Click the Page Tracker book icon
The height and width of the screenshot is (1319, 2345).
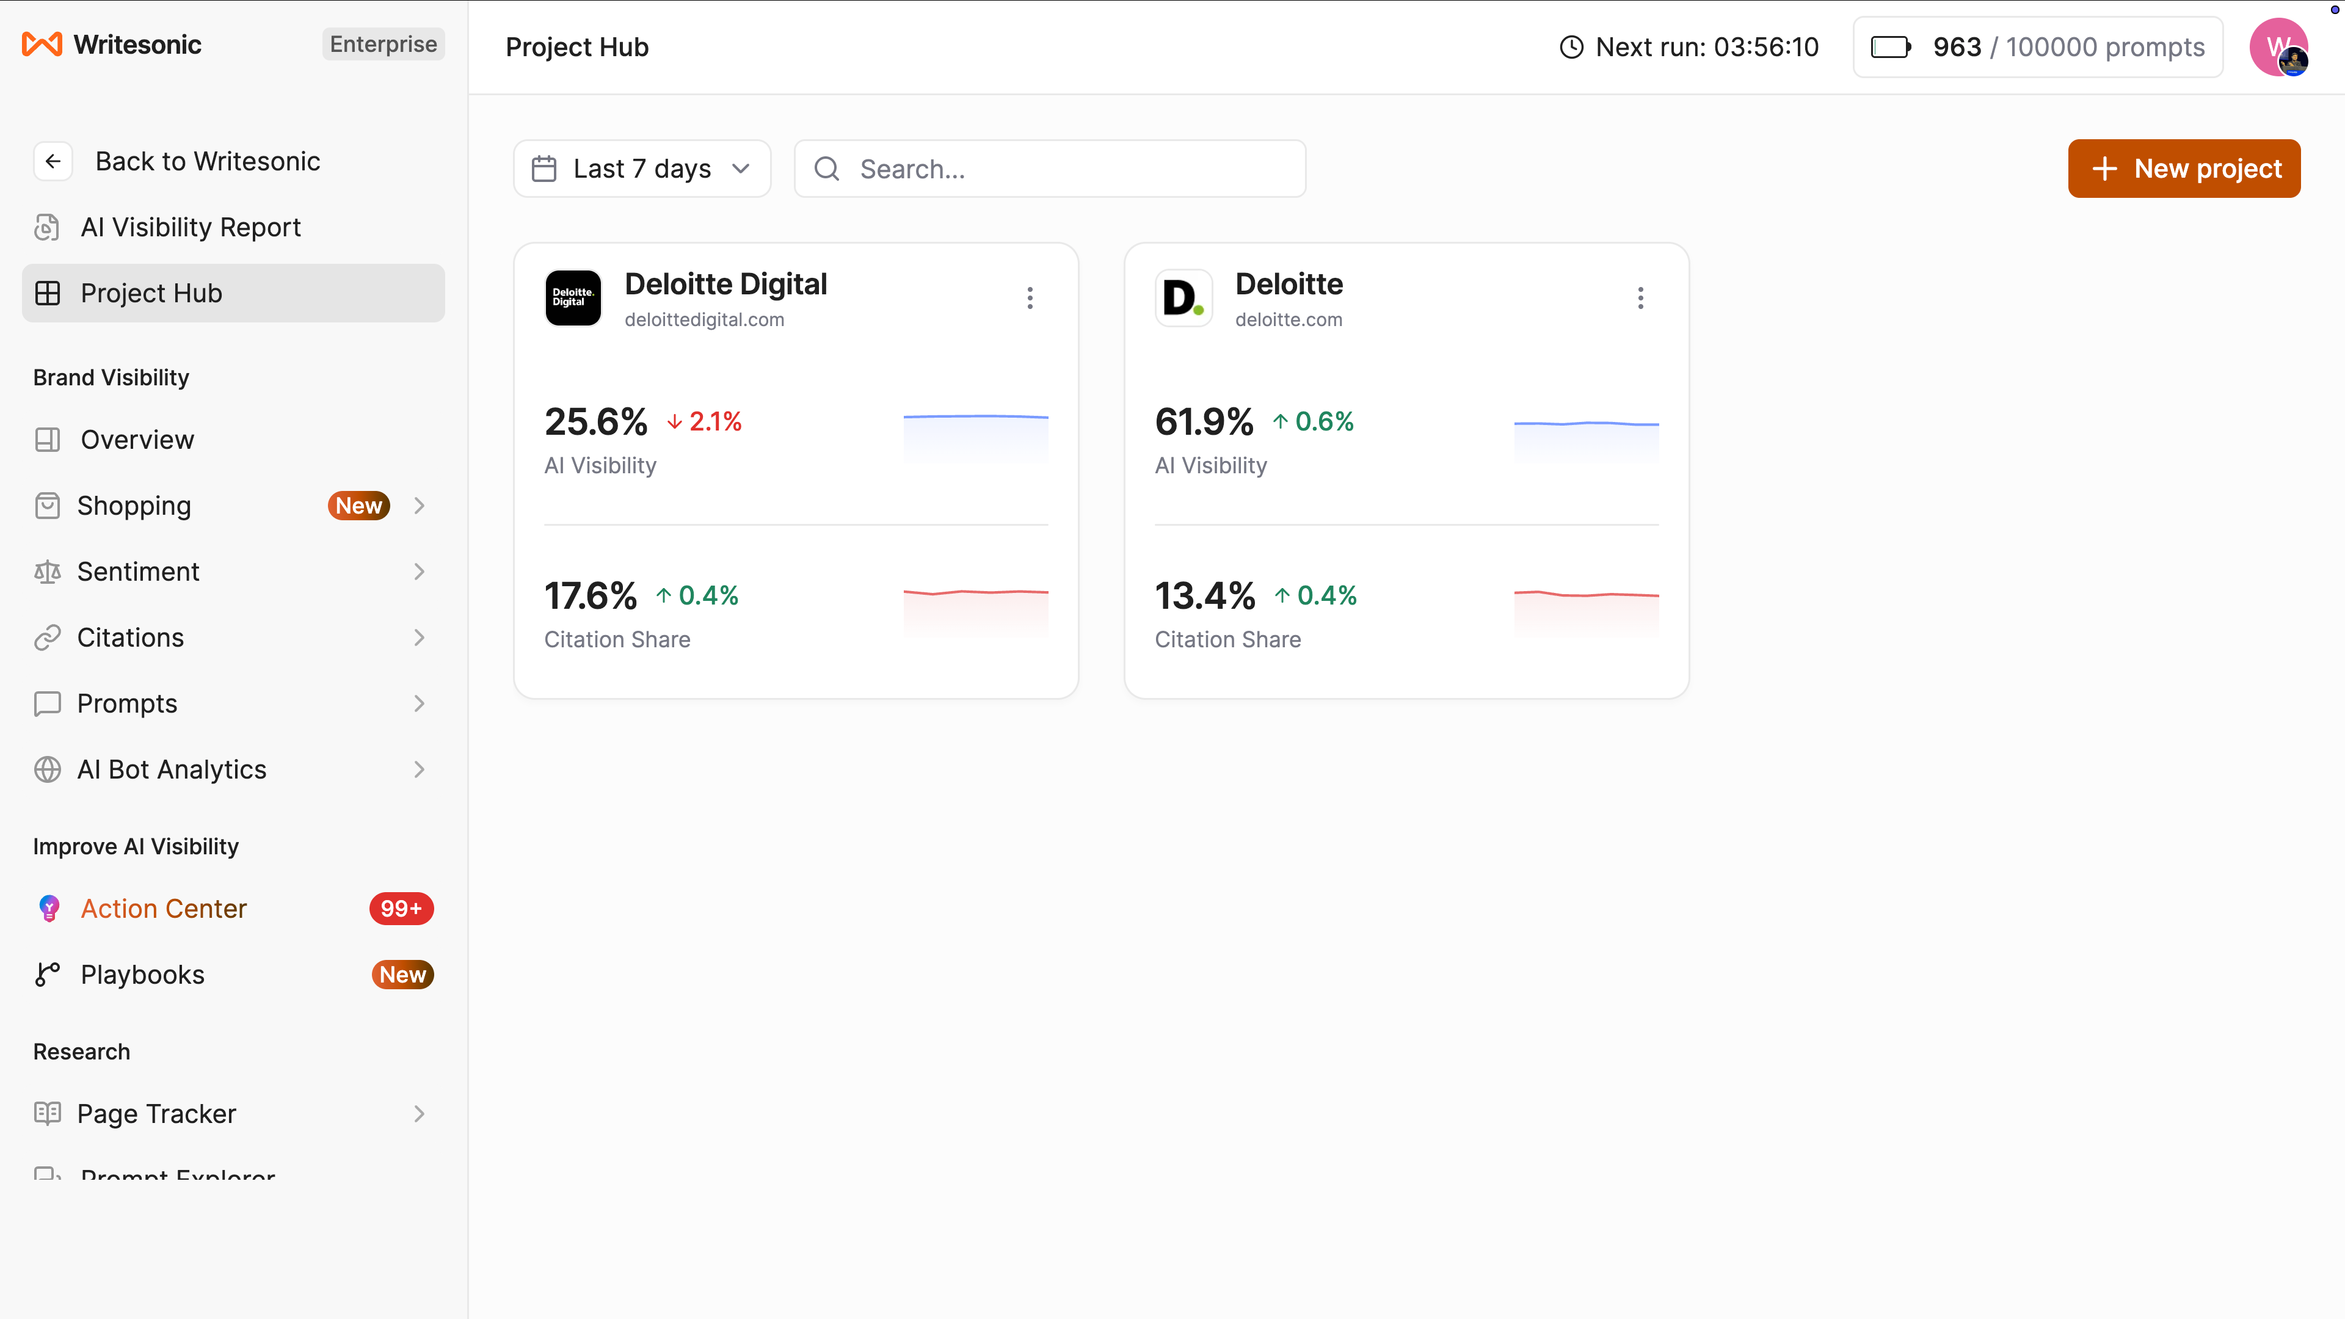(48, 1113)
